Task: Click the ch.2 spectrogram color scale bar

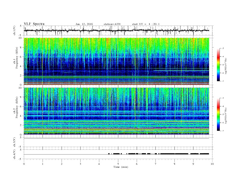Action: 218,115
